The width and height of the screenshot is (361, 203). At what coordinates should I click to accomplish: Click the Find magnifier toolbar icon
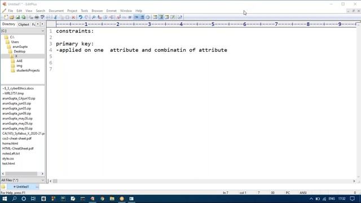pyautogui.click(x=94, y=17)
